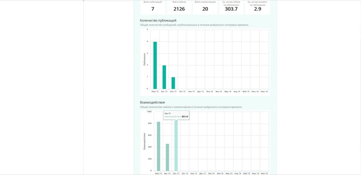Click the Июл 15 bar in publications chart

[x=155, y=65]
